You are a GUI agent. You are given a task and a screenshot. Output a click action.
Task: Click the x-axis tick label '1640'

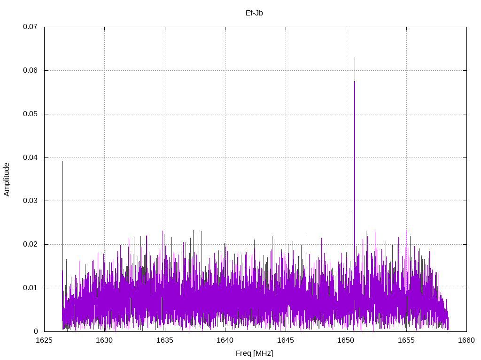(x=225, y=340)
